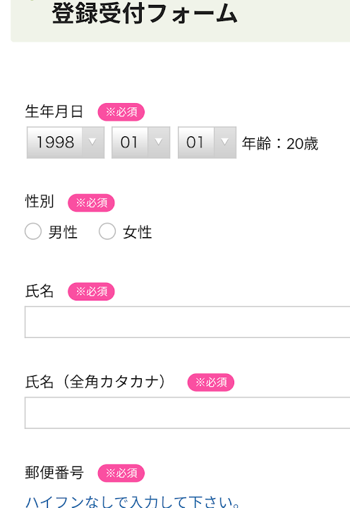Click the ※必須 badge beside 氏名(全角カタカナ)
Viewport: 350px width, 508px height.
pyautogui.click(x=211, y=382)
